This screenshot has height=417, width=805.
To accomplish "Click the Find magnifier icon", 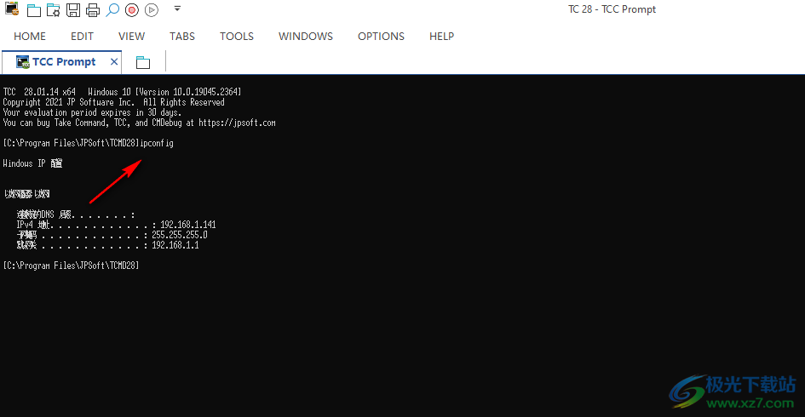I will (x=112, y=9).
